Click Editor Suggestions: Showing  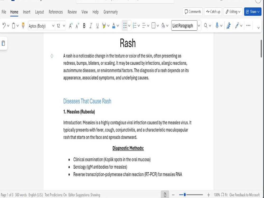[84, 195]
